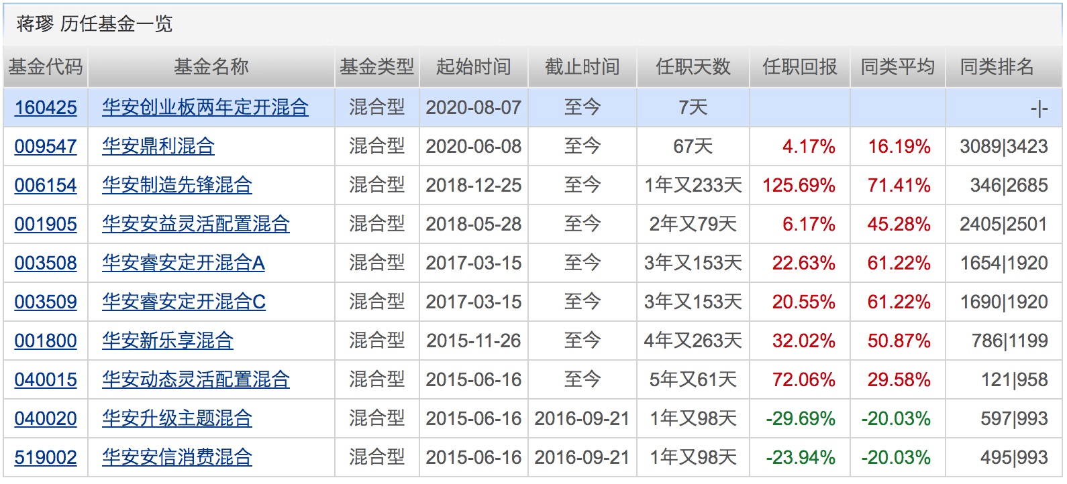Select return value 22.63%
This screenshot has height=484, width=1067.
tap(804, 263)
